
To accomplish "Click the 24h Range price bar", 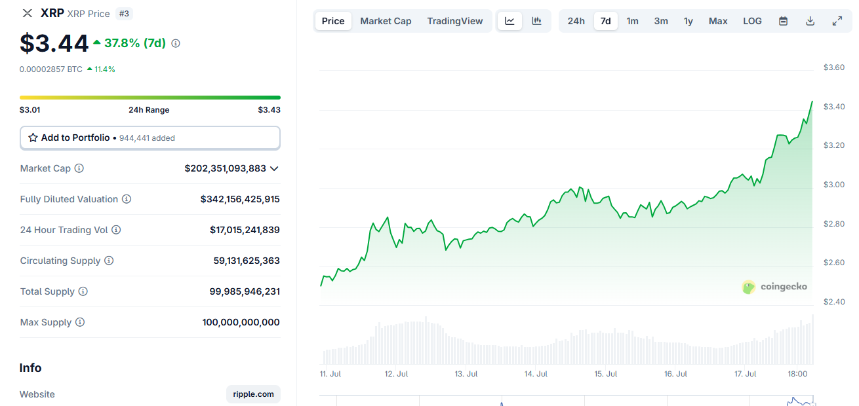I will click(x=150, y=98).
